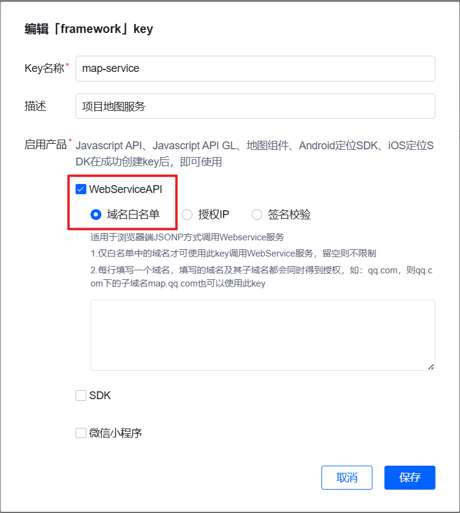Click the text area resize handle icon
This screenshot has height=513, width=460.
(x=431, y=367)
